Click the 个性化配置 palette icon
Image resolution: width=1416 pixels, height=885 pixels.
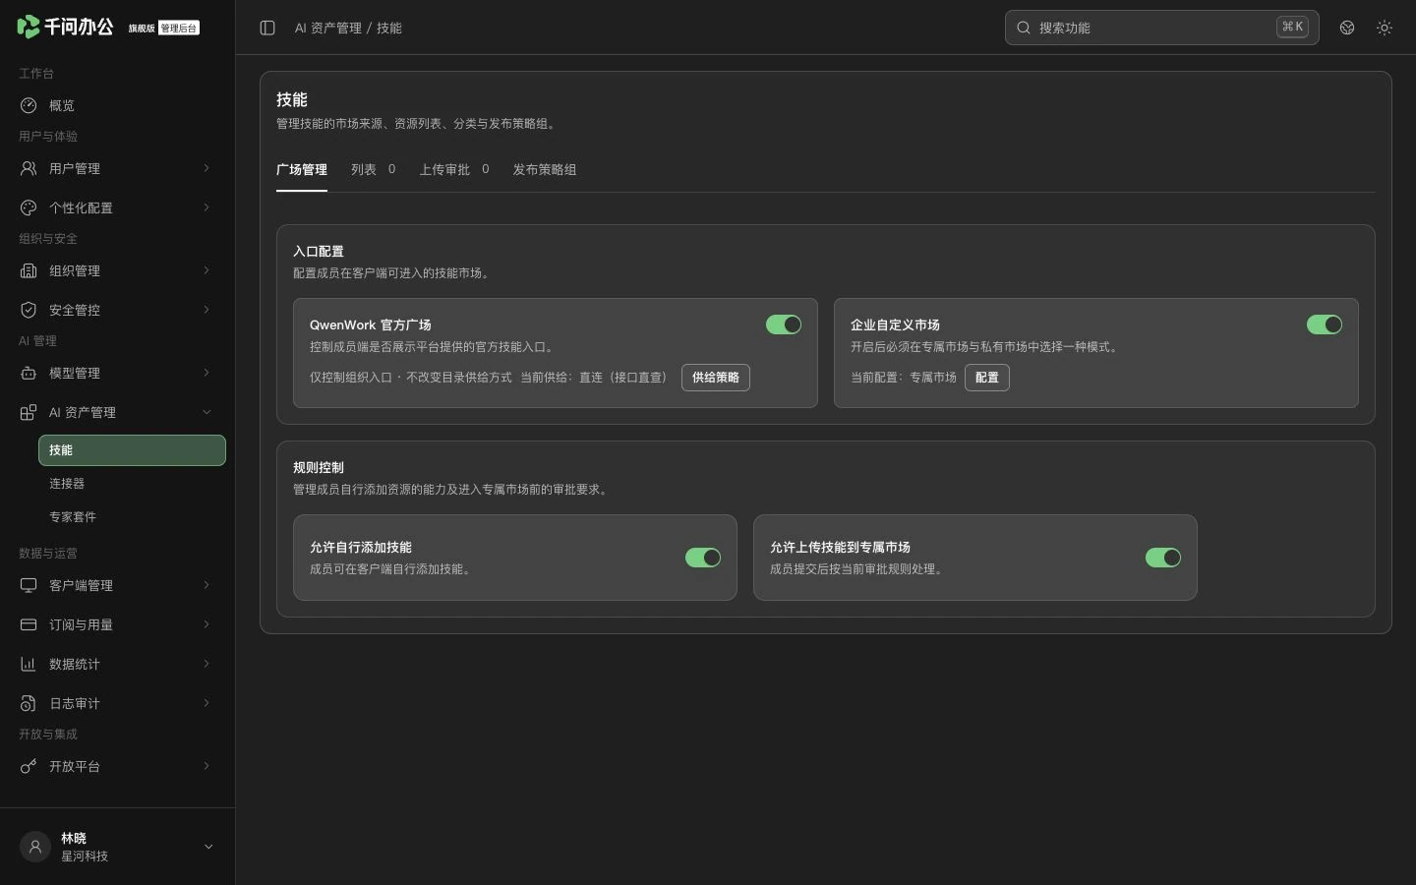29,207
